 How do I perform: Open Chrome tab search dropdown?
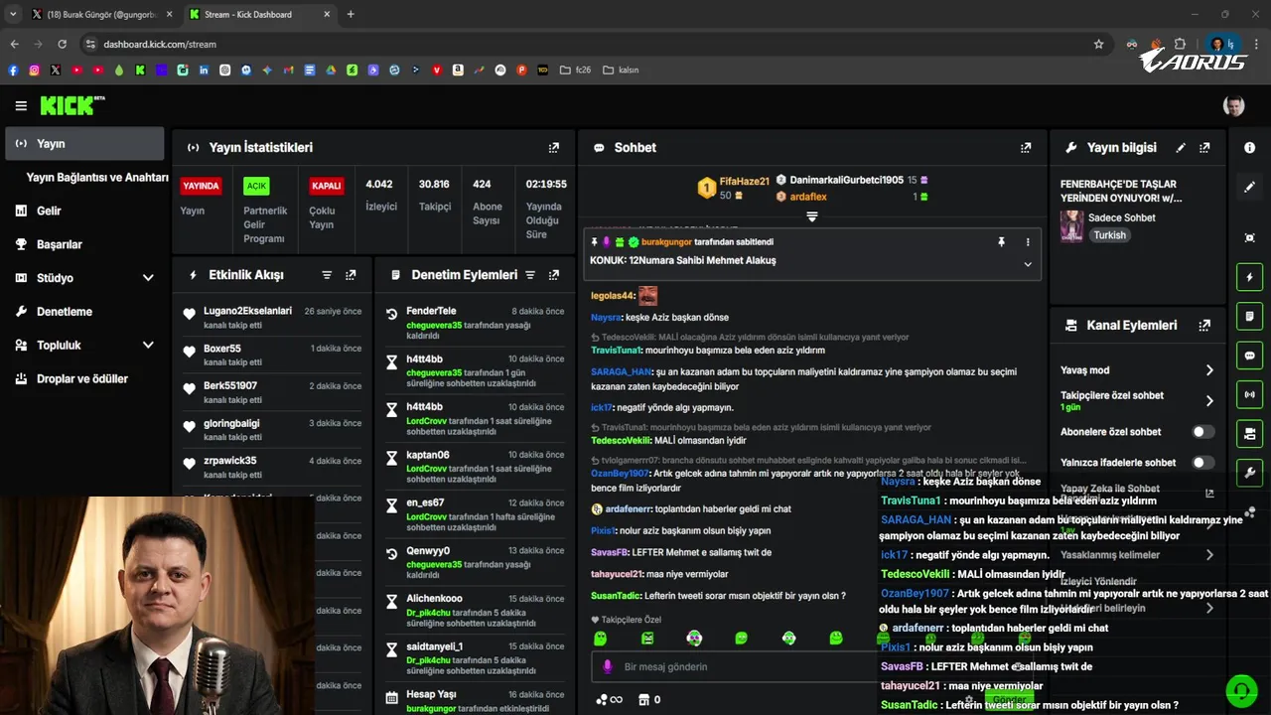click(13, 14)
